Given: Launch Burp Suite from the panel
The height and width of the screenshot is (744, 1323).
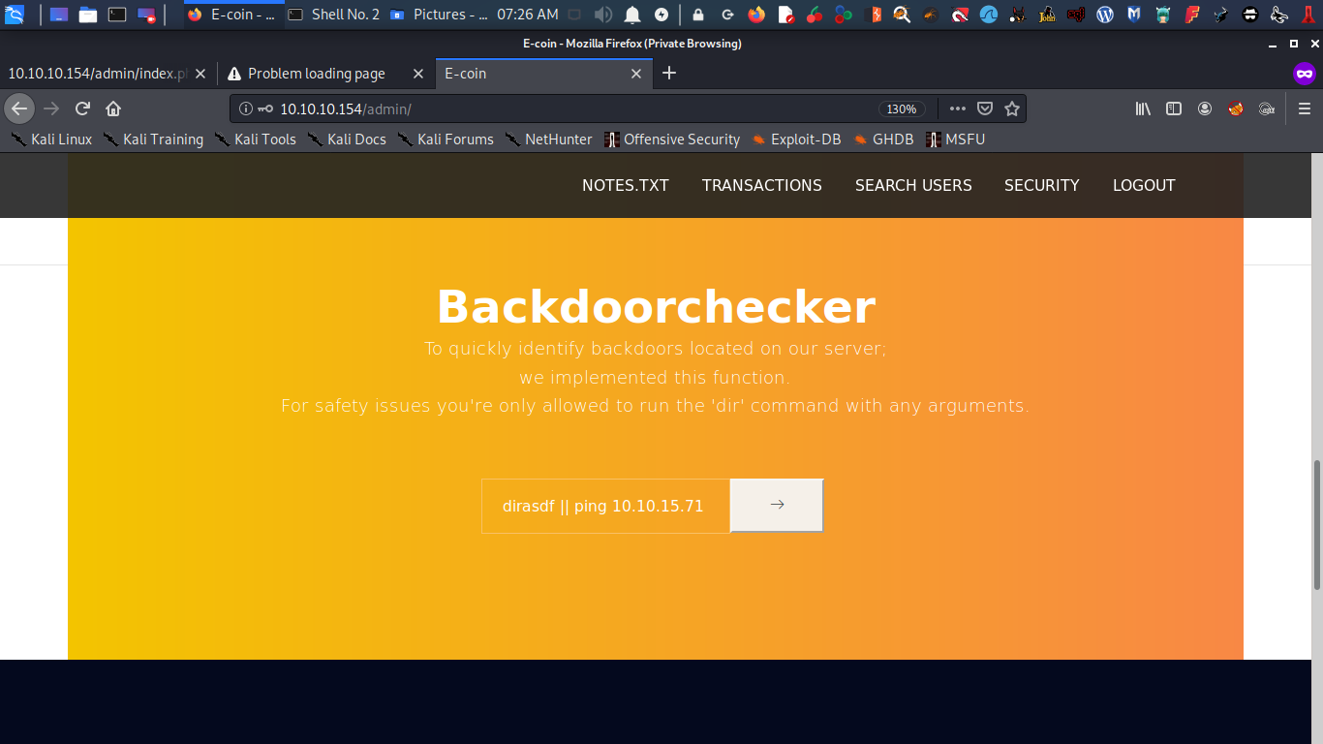Looking at the screenshot, I should (x=873, y=15).
